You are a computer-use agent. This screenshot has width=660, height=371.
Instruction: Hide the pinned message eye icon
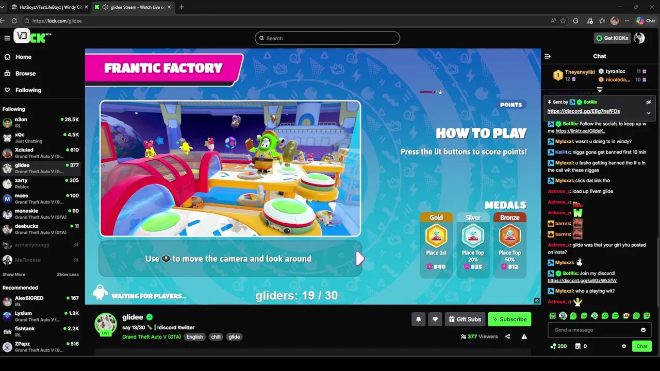tap(648, 102)
